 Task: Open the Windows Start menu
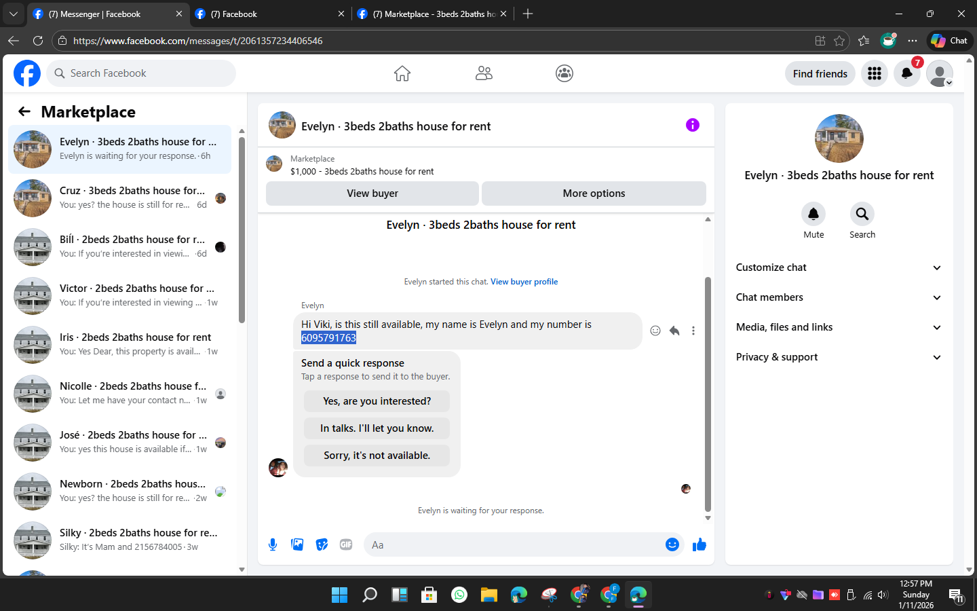[339, 595]
